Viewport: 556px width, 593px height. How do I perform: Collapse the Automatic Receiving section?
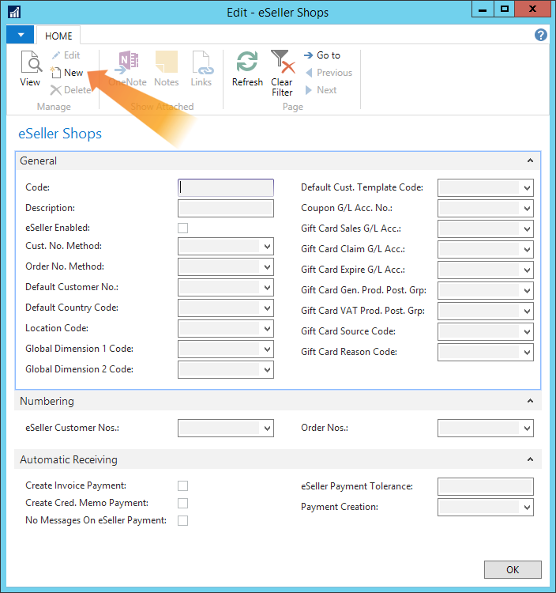click(530, 459)
